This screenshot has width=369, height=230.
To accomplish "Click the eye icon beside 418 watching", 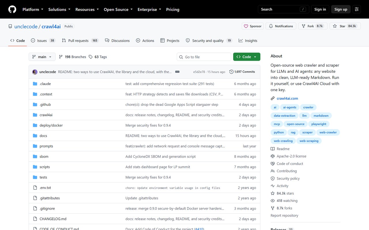I will pos(273,201).
